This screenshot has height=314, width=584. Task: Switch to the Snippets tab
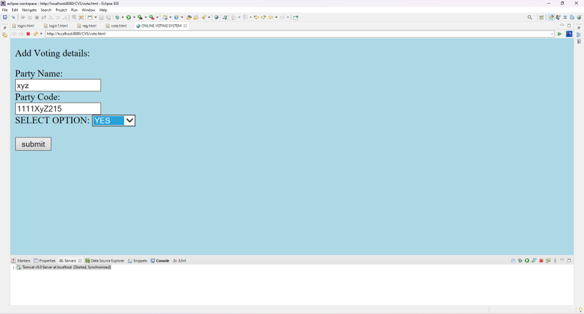pos(137,261)
